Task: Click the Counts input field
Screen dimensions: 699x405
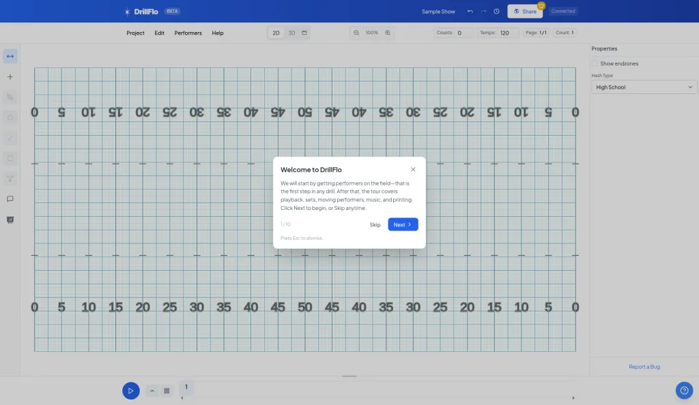Action: click(453, 33)
